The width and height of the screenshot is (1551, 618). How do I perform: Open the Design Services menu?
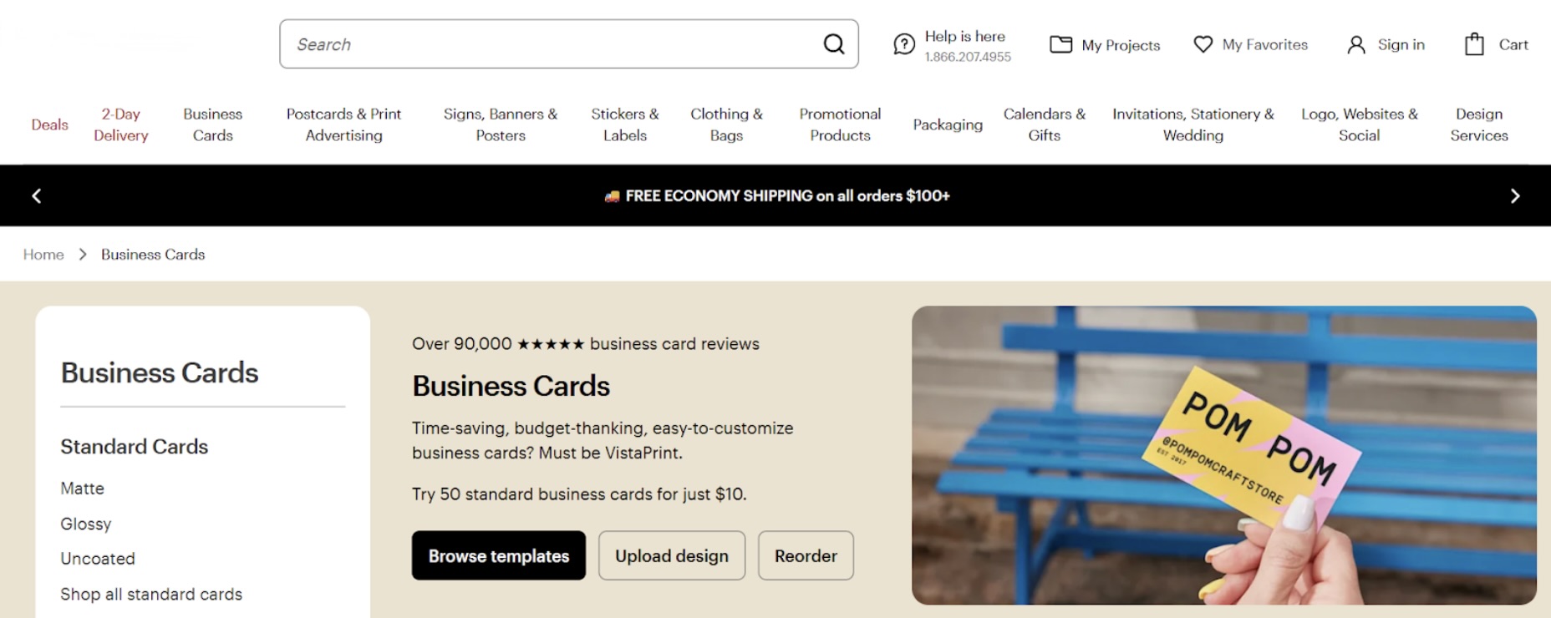[x=1478, y=124]
